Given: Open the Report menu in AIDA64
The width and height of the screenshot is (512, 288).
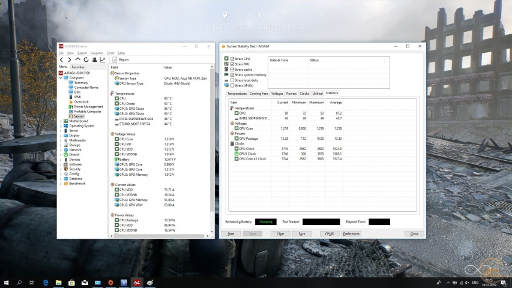Looking at the screenshot, I should pyautogui.click(x=82, y=53).
